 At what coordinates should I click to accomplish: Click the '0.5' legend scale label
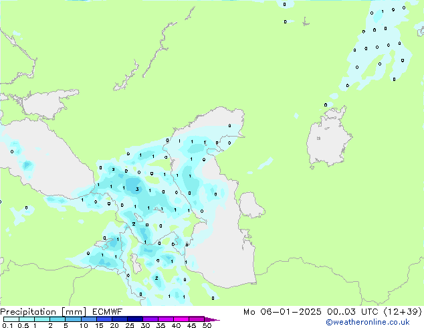(x=23, y=325)
